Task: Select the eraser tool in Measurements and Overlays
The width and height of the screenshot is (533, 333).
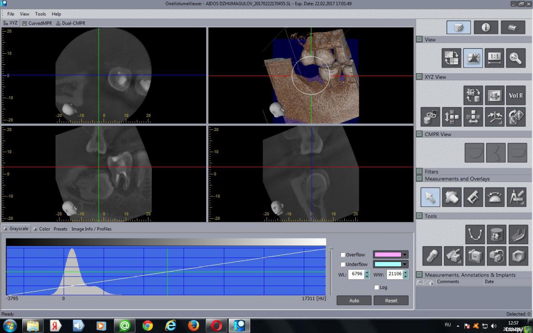Action: click(x=451, y=197)
